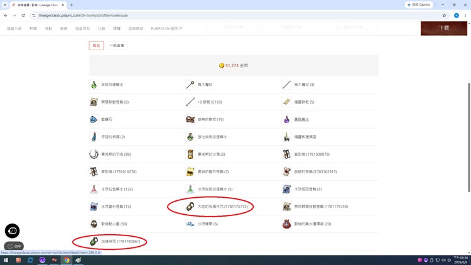
Task: Click the purple 勇敢藥水 potion icon
Action: (x=286, y=119)
